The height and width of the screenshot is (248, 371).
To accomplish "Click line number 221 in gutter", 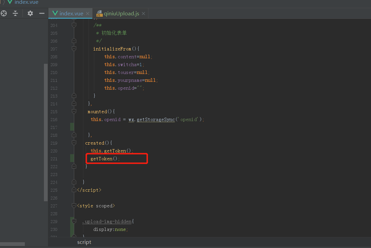I will (54, 159).
